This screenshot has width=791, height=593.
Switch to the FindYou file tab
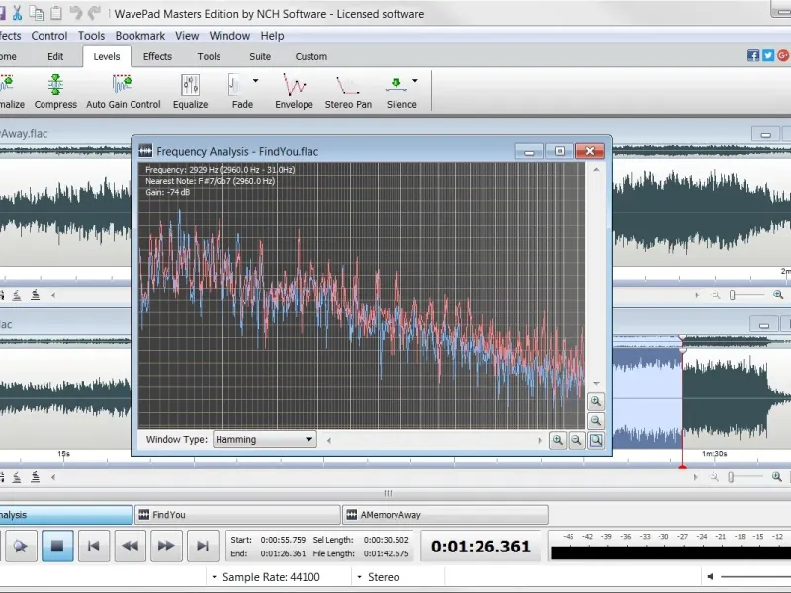click(x=237, y=515)
